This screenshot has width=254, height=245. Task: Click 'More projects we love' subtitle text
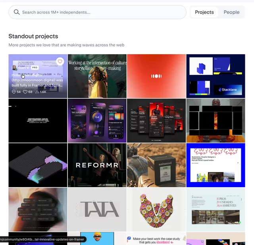(66, 45)
